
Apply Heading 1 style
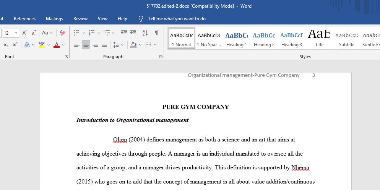pyautogui.click(x=237, y=38)
